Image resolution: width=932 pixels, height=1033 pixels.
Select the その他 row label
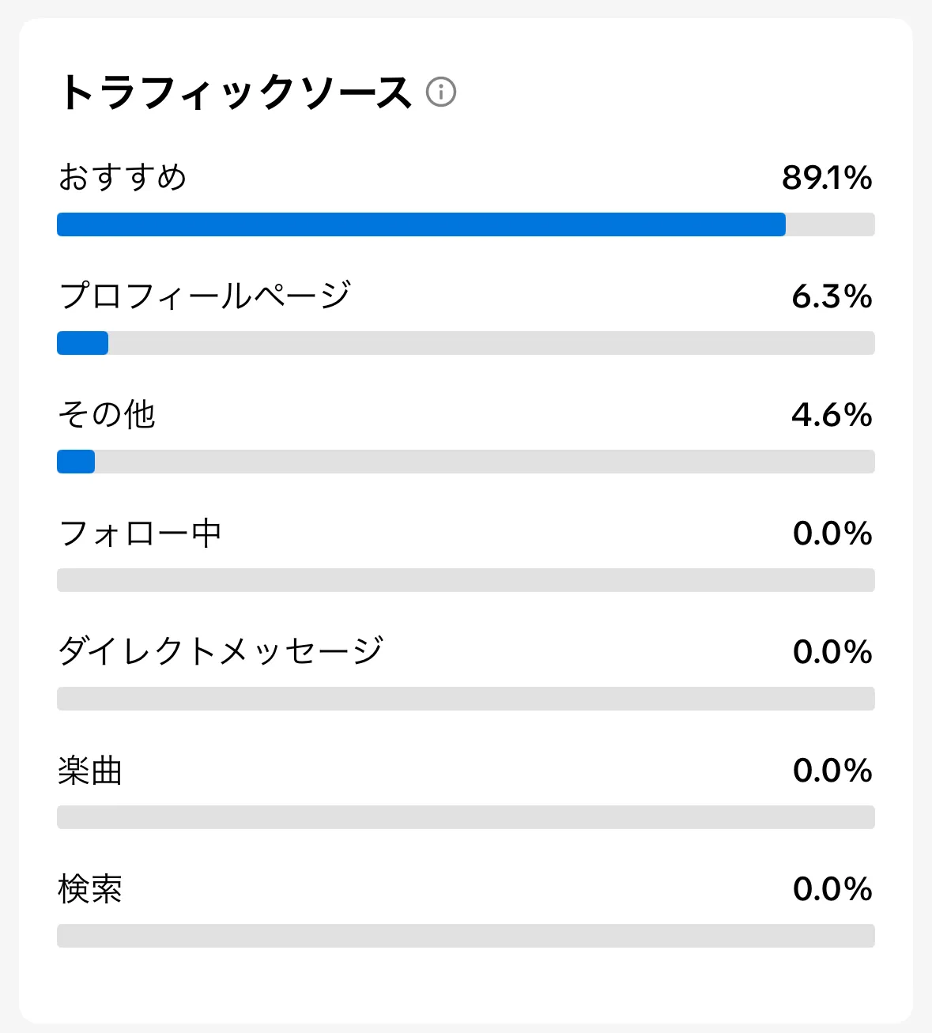click(x=107, y=414)
